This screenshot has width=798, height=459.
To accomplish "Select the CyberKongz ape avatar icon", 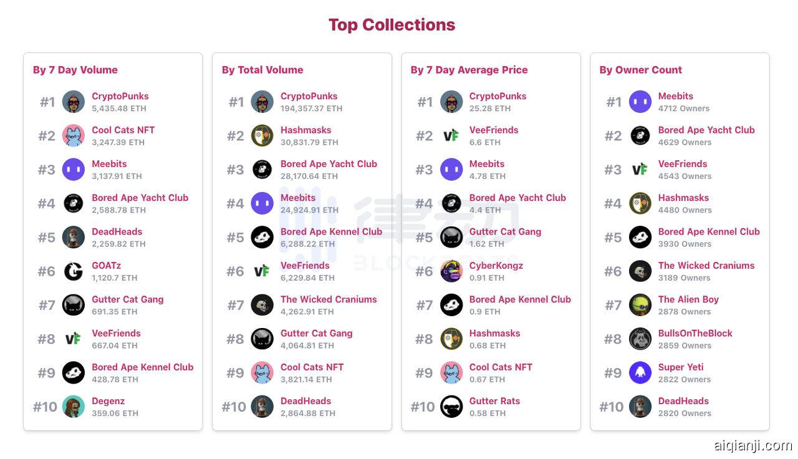I will [451, 271].
